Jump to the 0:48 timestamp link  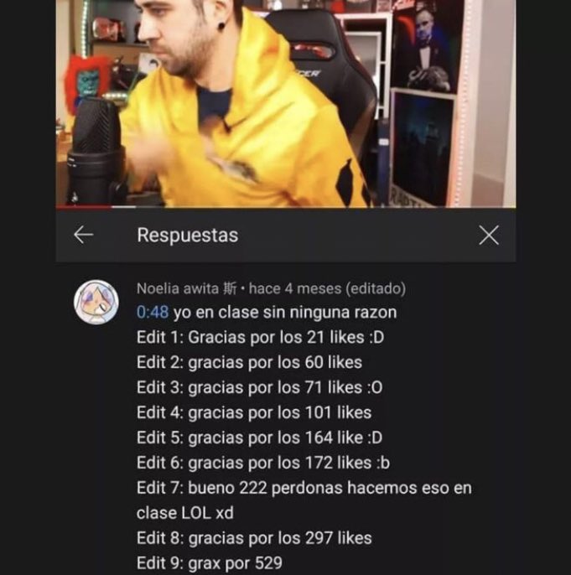click(x=153, y=313)
